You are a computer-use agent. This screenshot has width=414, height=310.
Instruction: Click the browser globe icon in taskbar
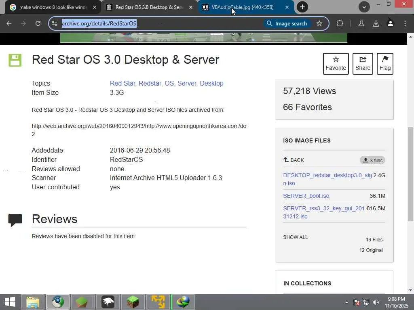point(57,302)
